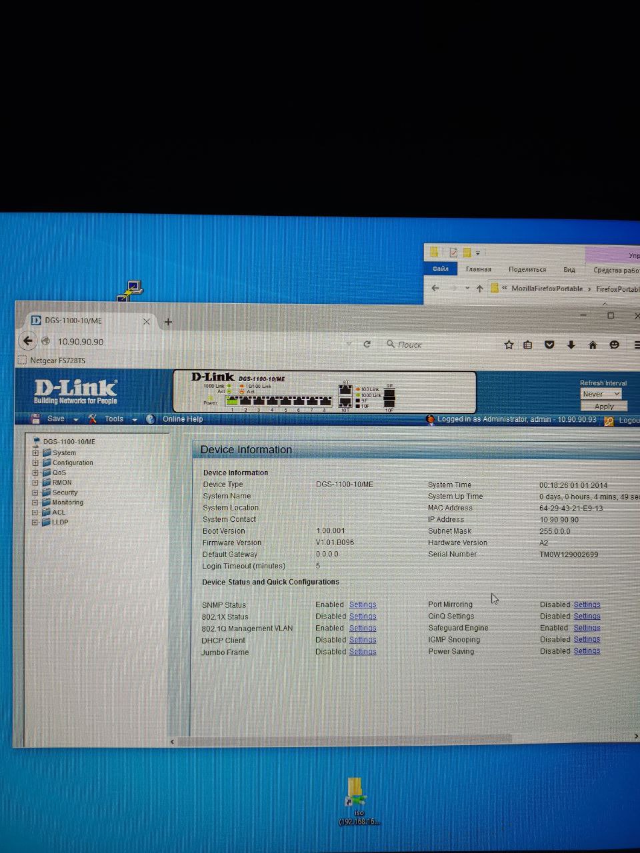The height and width of the screenshot is (853, 640).
Task: Bookmark this page with star icon
Action: [x=509, y=345]
